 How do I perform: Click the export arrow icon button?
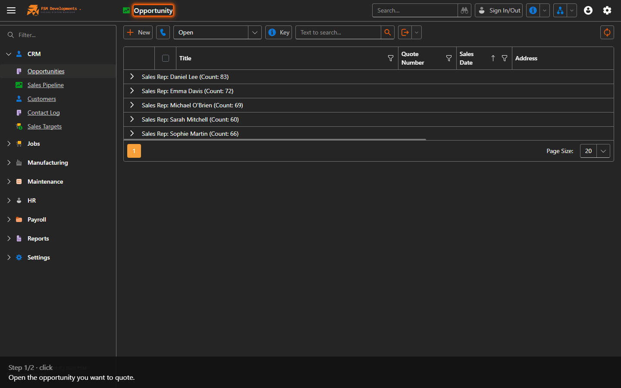405,32
